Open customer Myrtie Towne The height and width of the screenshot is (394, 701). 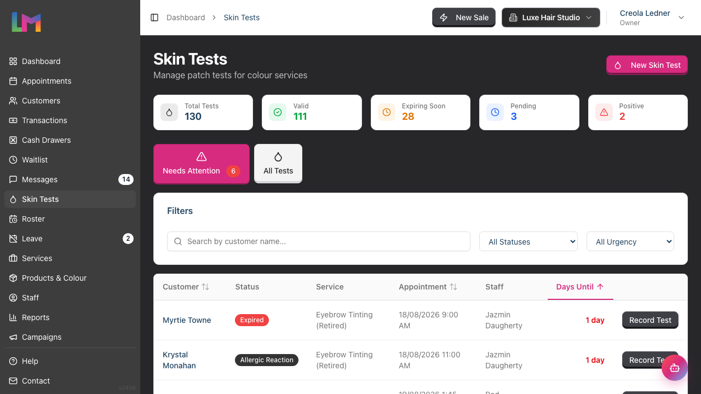tap(187, 320)
